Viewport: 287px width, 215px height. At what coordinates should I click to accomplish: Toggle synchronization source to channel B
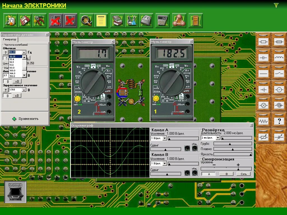(x=226, y=174)
